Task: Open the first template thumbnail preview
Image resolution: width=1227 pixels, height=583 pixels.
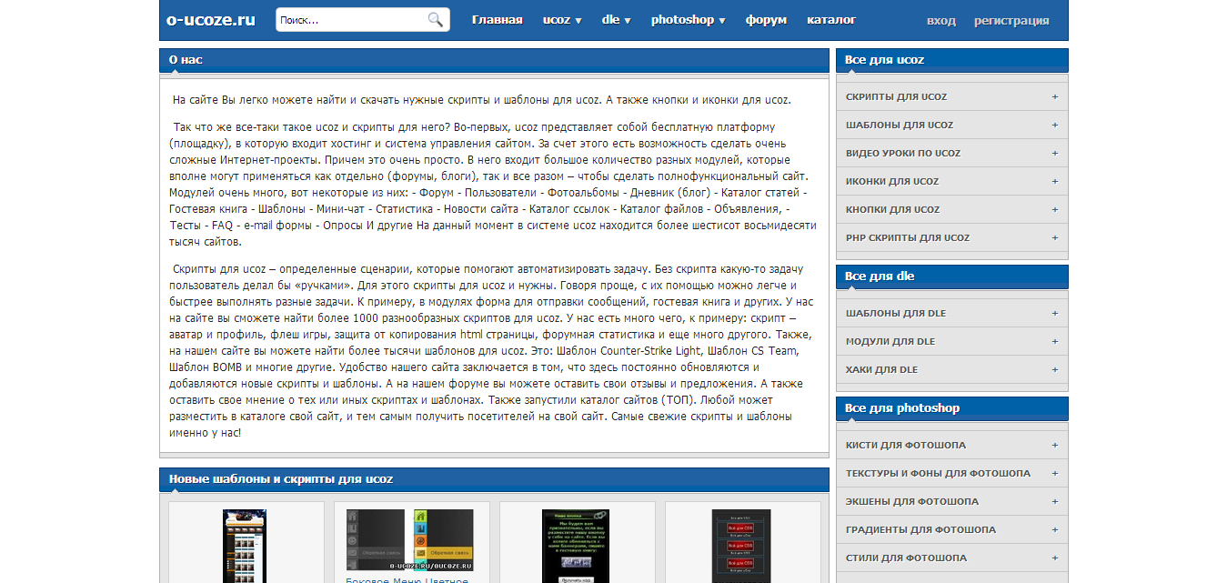Action: [x=245, y=546]
